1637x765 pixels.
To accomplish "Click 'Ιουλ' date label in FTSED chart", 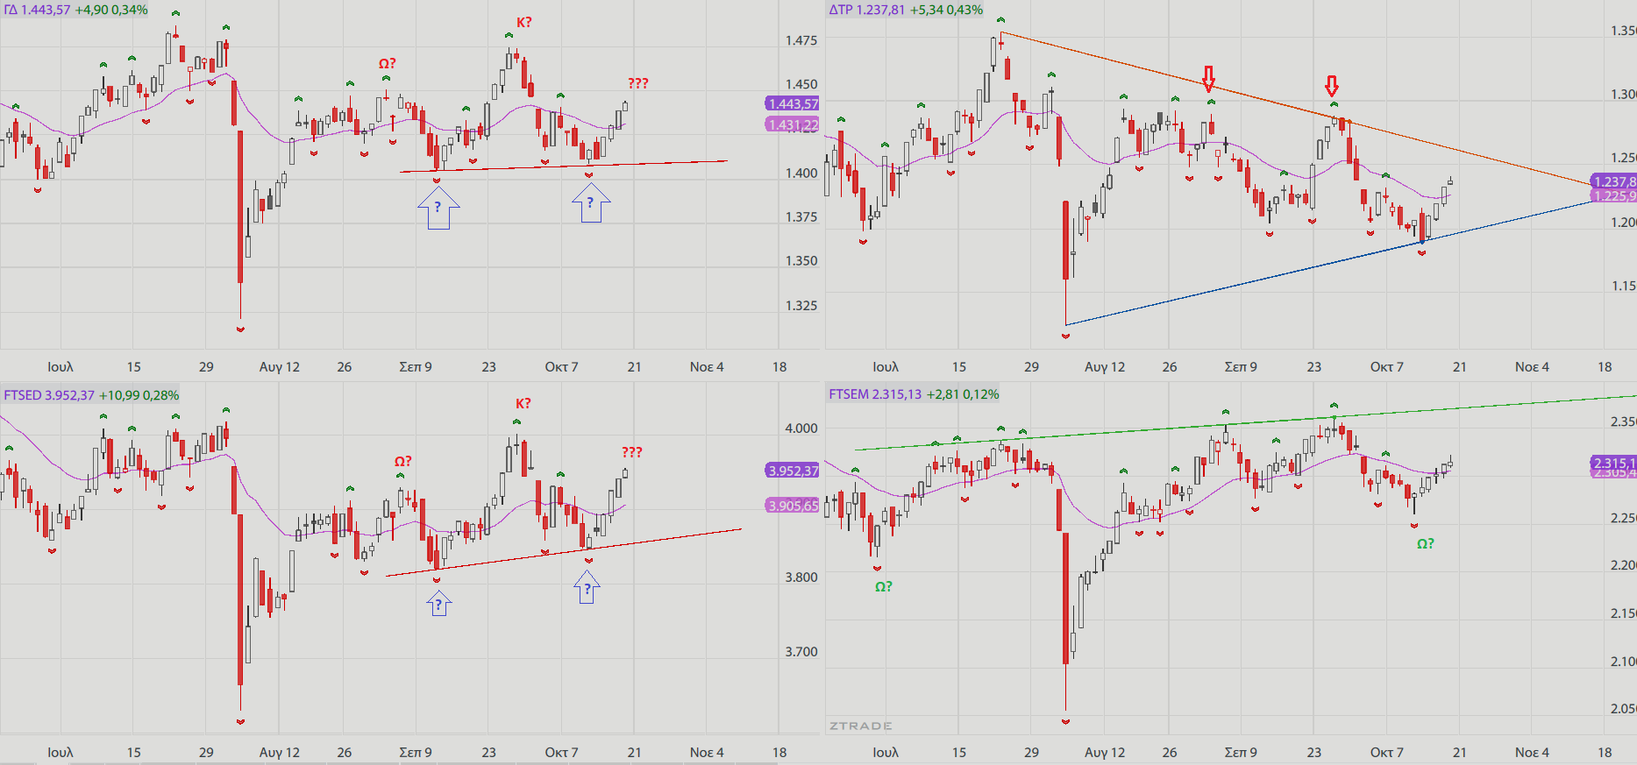I will (x=60, y=752).
